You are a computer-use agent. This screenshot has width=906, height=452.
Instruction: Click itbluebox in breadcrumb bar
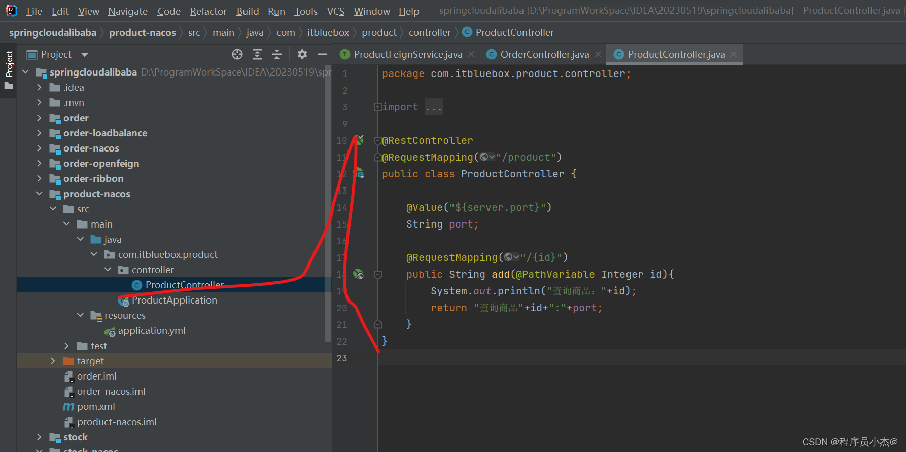tap(328, 32)
